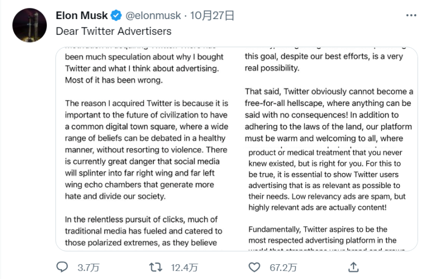Click the Elon Musk display name
The width and height of the screenshot is (429, 279).
(x=82, y=16)
